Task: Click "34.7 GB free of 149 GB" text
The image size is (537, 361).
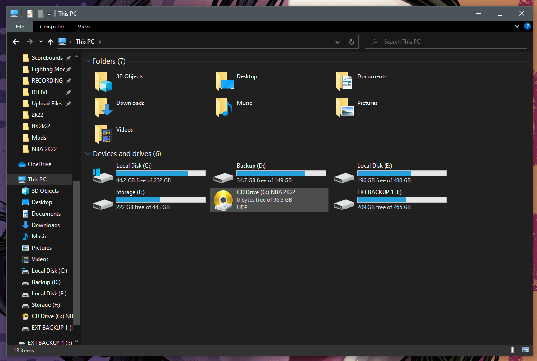Action: coord(264,180)
